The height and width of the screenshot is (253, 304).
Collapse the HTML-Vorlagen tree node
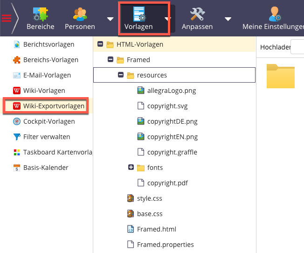point(100,44)
